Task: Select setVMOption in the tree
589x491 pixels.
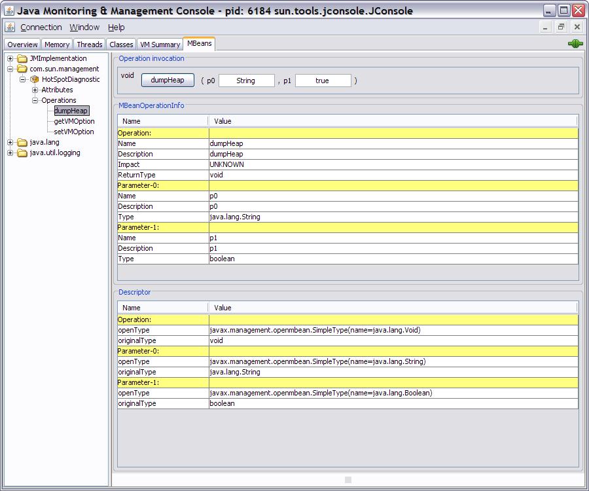Action: 74,132
